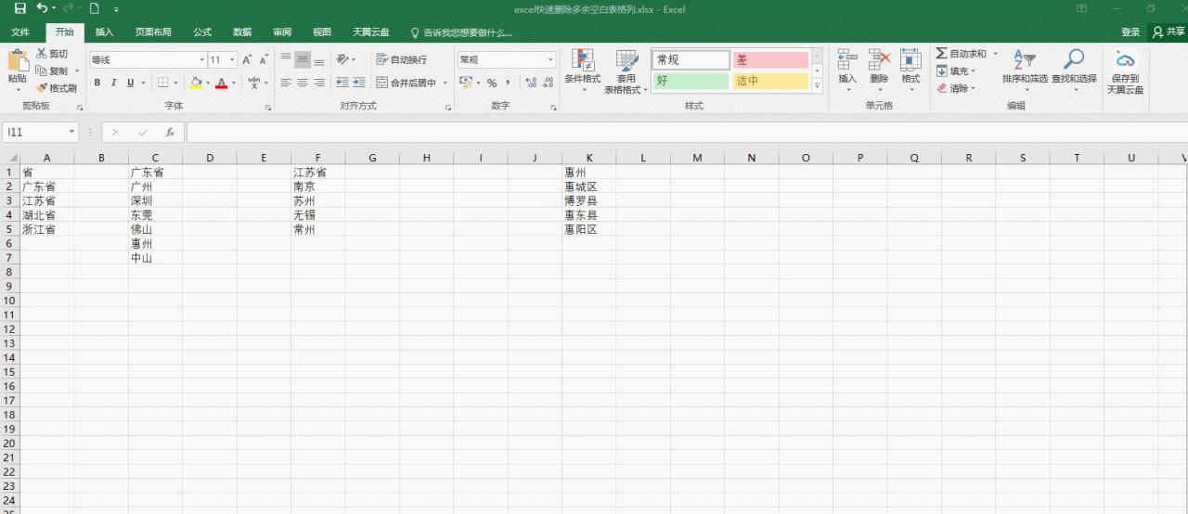Align text left
The height and width of the screenshot is (514, 1188).
[286, 83]
